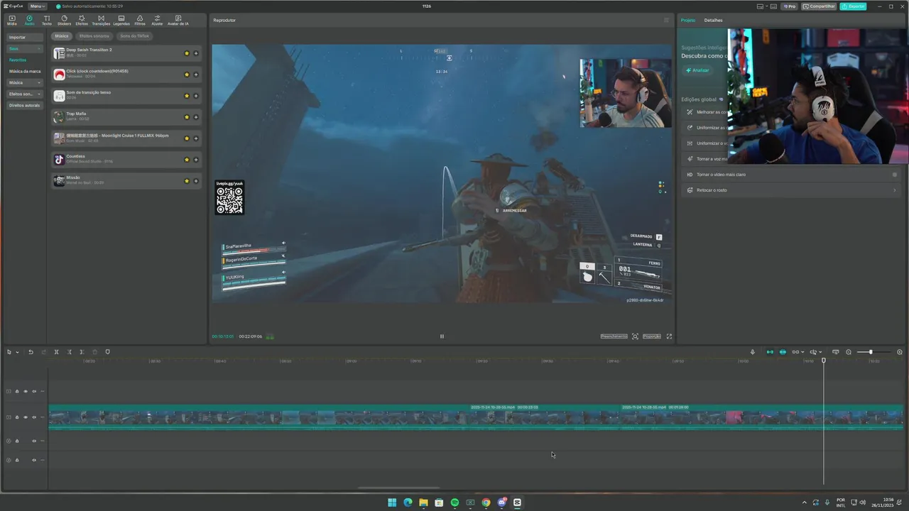Screen dimensions: 909x511
Task: Expand the Efeitos sonoros sidebar category
Action: (x=24, y=94)
